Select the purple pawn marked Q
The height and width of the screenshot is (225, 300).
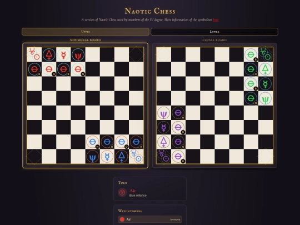point(178,142)
